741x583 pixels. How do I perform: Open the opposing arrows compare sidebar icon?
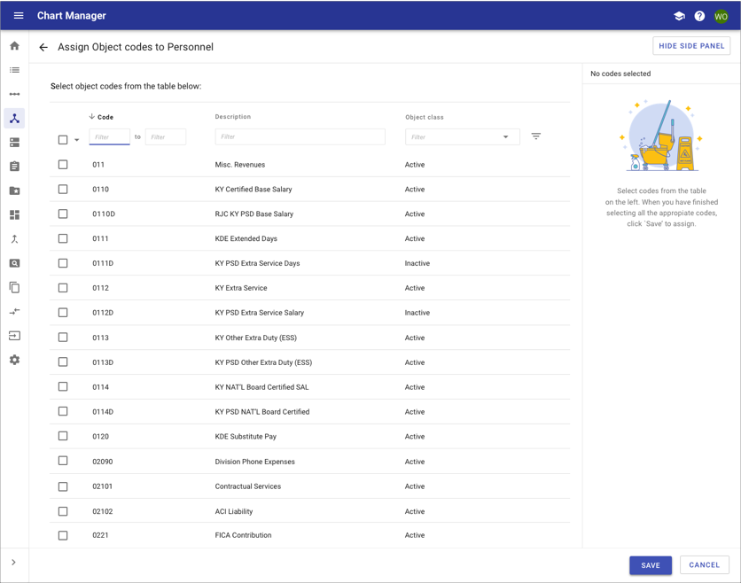click(15, 311)
